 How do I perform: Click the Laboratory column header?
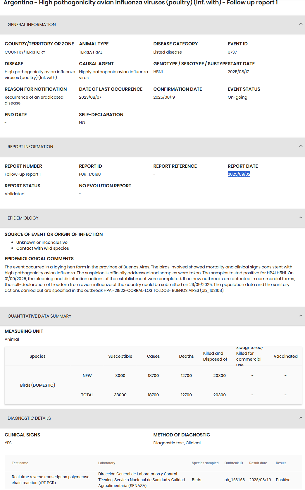(x=107, y=463)
